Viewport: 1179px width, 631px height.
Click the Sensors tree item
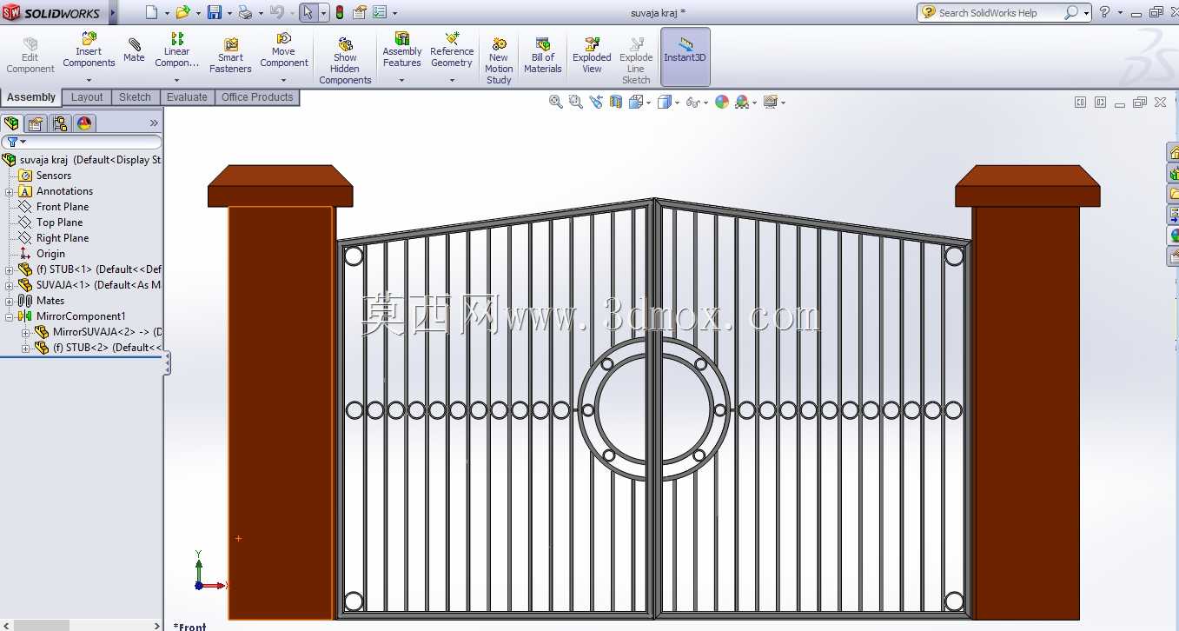(x=54, y=176)
